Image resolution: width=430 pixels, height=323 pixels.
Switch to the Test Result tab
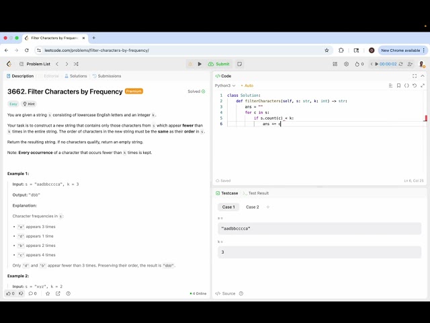click(x=256, y=193)
